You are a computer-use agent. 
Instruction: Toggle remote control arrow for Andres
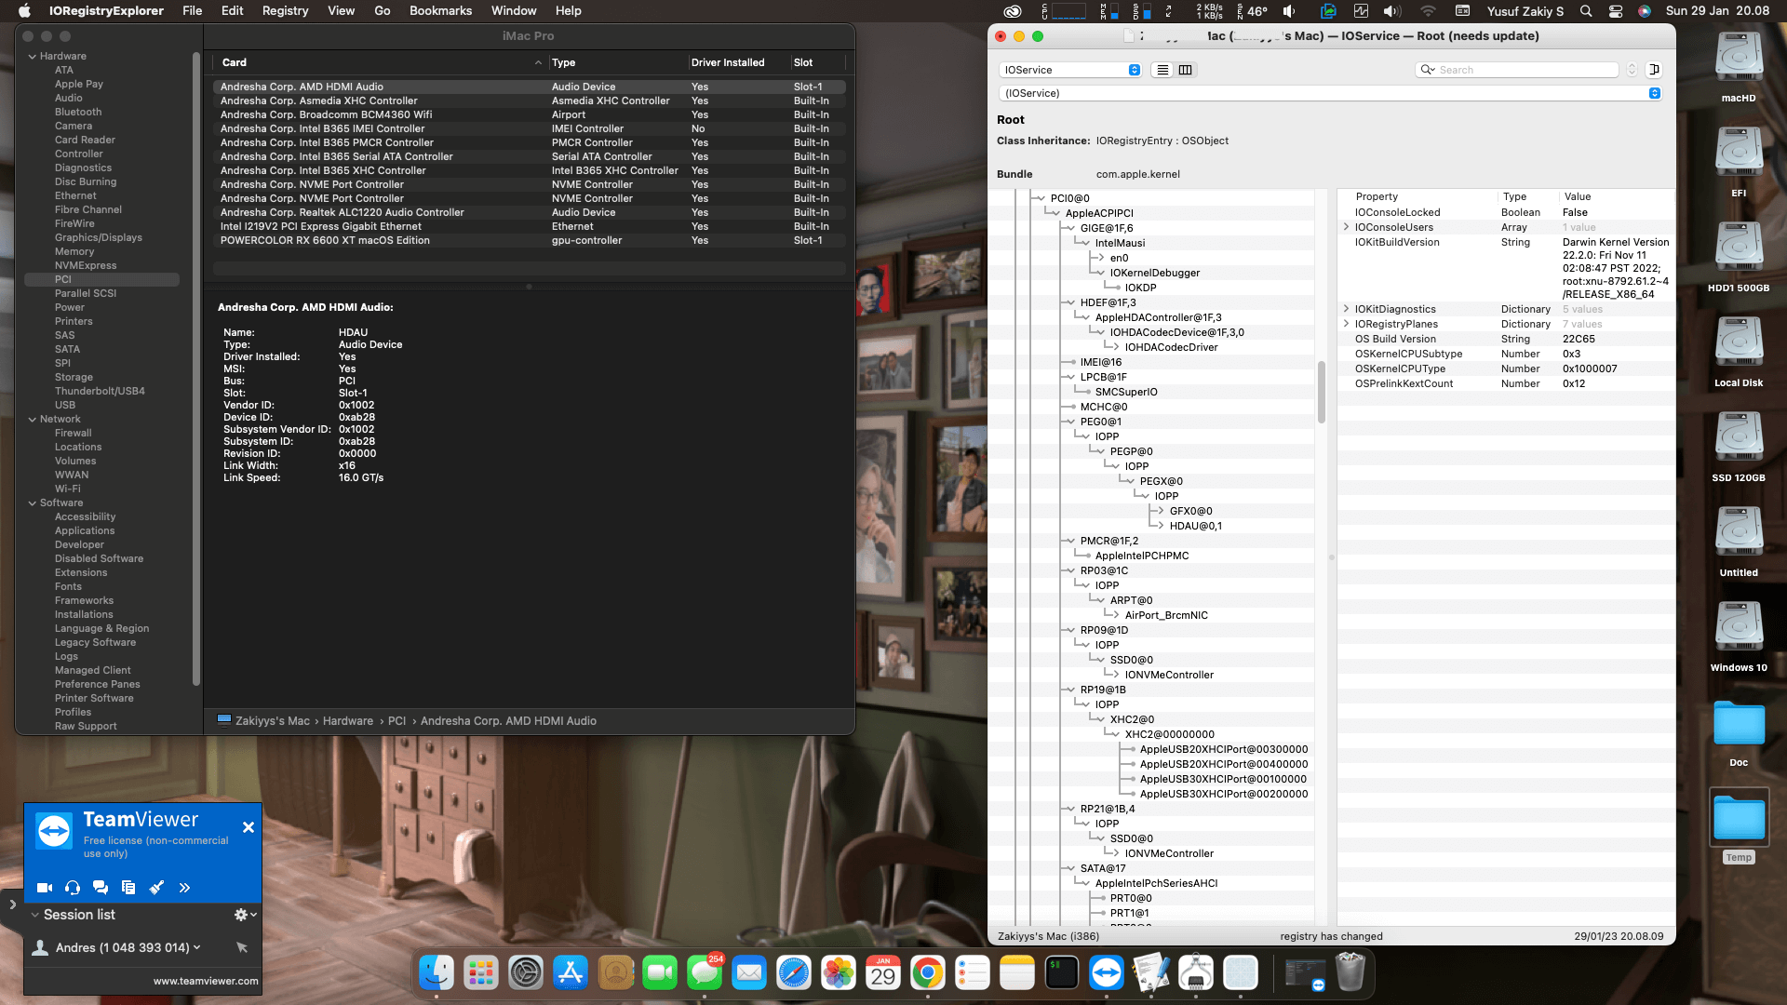[242, 947]
